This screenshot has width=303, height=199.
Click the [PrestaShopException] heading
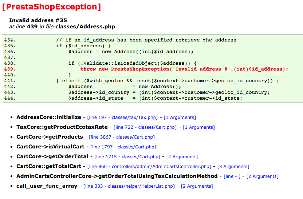tap(52, 7)
